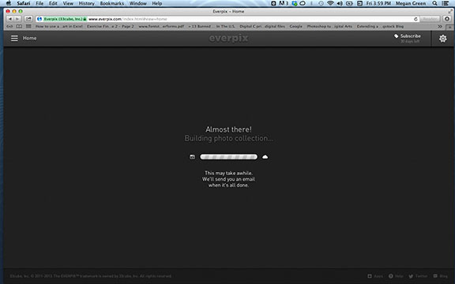Open the 13 Banned In The U.S. bookmark
Viewport: 455px width, 284px height.
coord(212,26)
